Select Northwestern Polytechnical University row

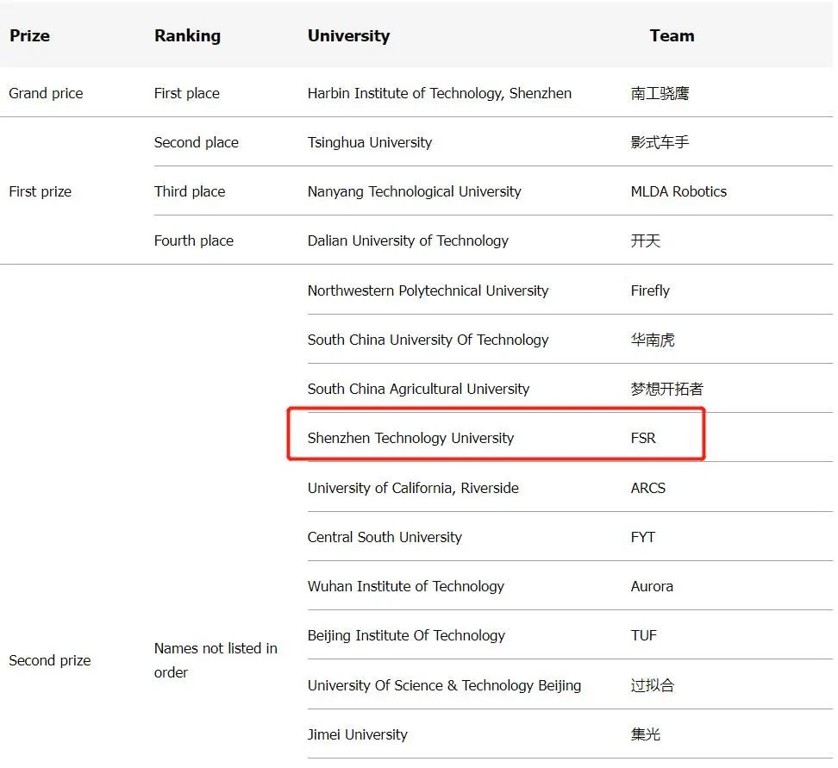pos(428,290)
